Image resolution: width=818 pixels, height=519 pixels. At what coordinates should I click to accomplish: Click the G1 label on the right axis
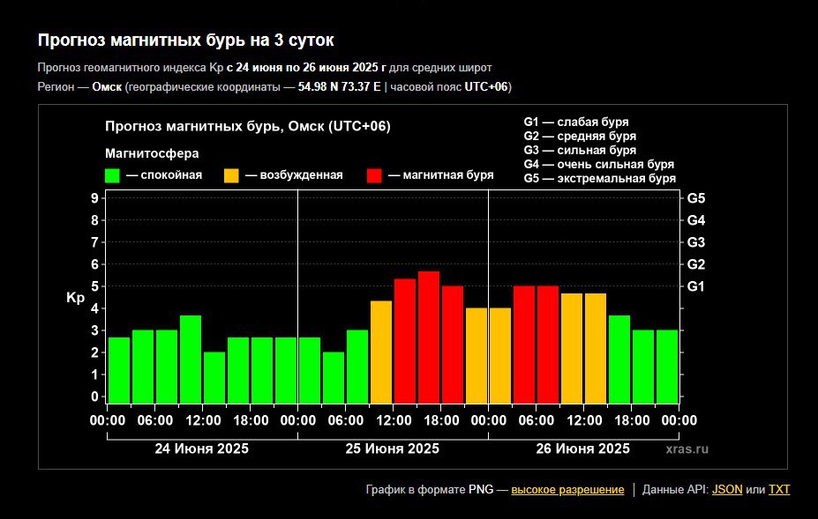(696, 286)
